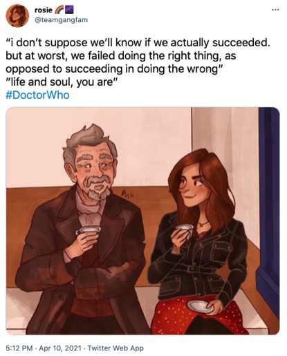Viewport: 287px width, 356px height.
Task: Click the white saucer in the woman's lap
Action: (201, 306)
